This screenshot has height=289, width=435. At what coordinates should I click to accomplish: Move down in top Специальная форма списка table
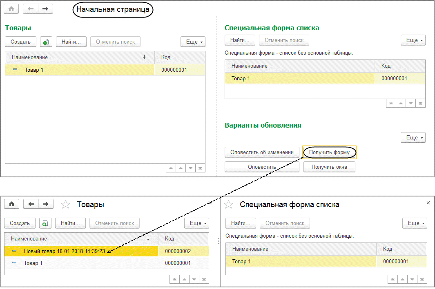coord(410,103)
